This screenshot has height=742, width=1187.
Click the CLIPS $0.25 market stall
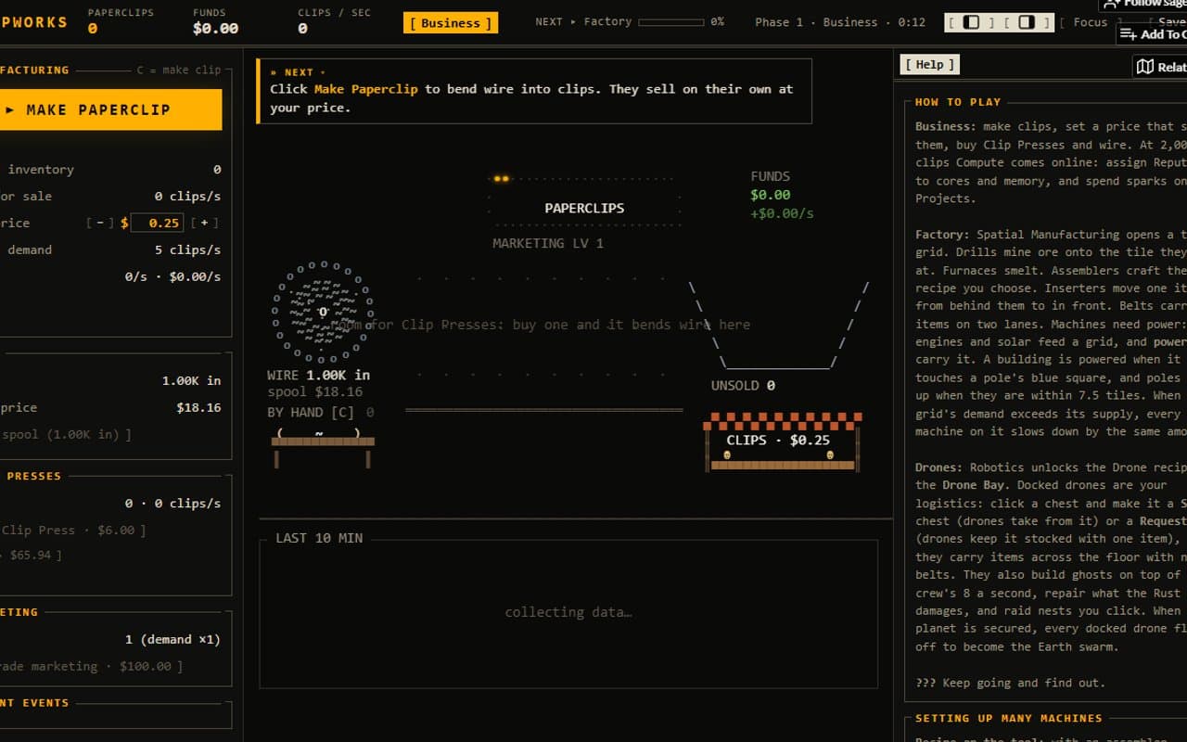[x=783, y=441]
